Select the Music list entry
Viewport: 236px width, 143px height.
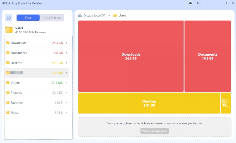click(x=37, y=112)
